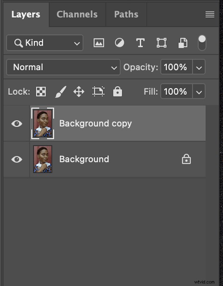Open the Kind filter dropdown
Image resolution: width=223 pixels, height=286 pixels.
[45, 43]
